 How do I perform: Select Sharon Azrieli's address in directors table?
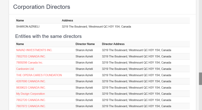point(96,27)
